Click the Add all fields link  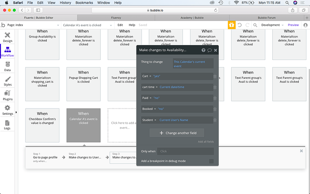[206, 142]
